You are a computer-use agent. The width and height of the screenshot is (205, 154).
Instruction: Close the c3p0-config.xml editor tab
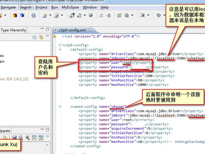click(90, 30)
